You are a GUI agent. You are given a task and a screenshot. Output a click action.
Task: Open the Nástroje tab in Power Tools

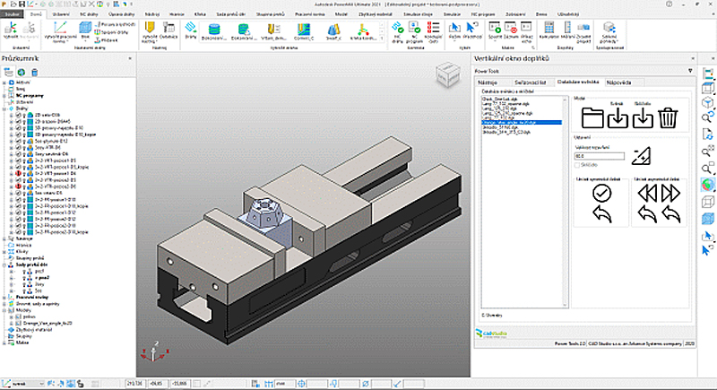click(488, 82)
